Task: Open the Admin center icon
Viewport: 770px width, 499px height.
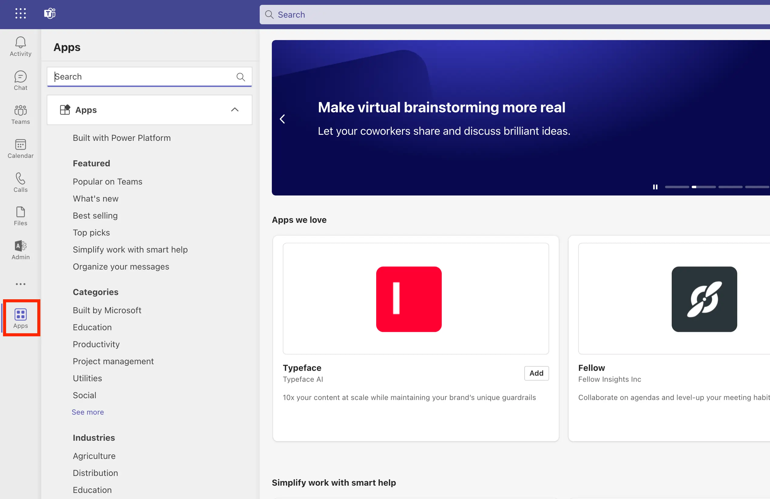Action: pos(20,249)
